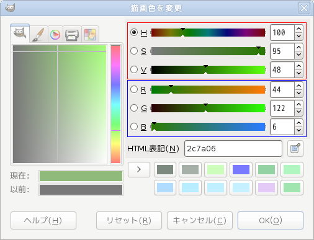Click the previous gray color preview bar

(81, 190)
